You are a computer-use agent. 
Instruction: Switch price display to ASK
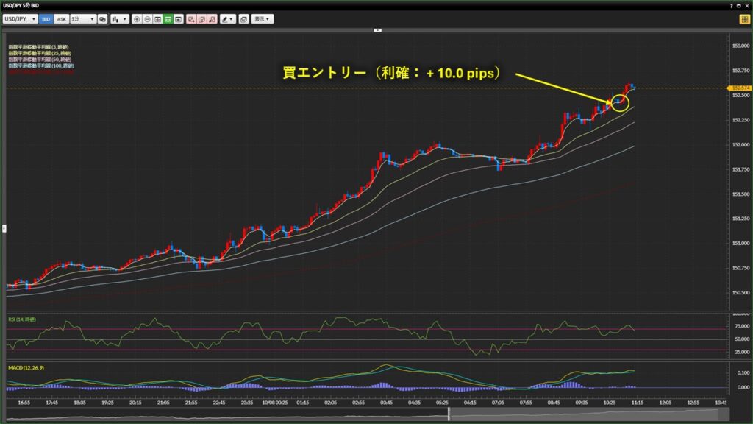(x=61, y=19)
